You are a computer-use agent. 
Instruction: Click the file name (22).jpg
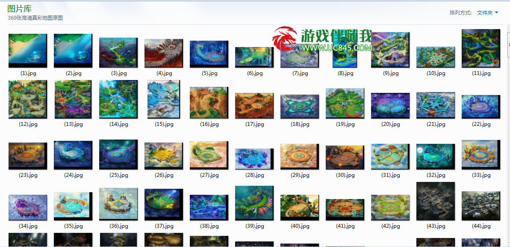tap(481, 125)
